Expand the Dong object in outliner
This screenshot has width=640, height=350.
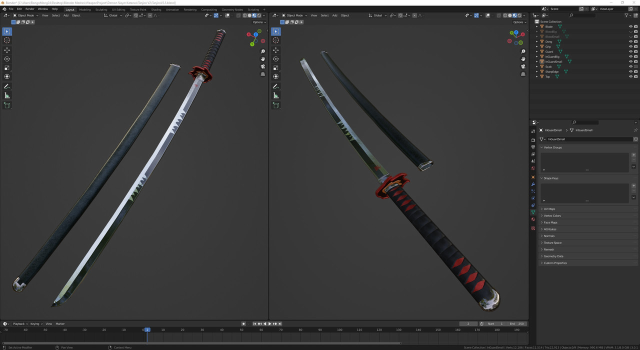click(537, 41)
